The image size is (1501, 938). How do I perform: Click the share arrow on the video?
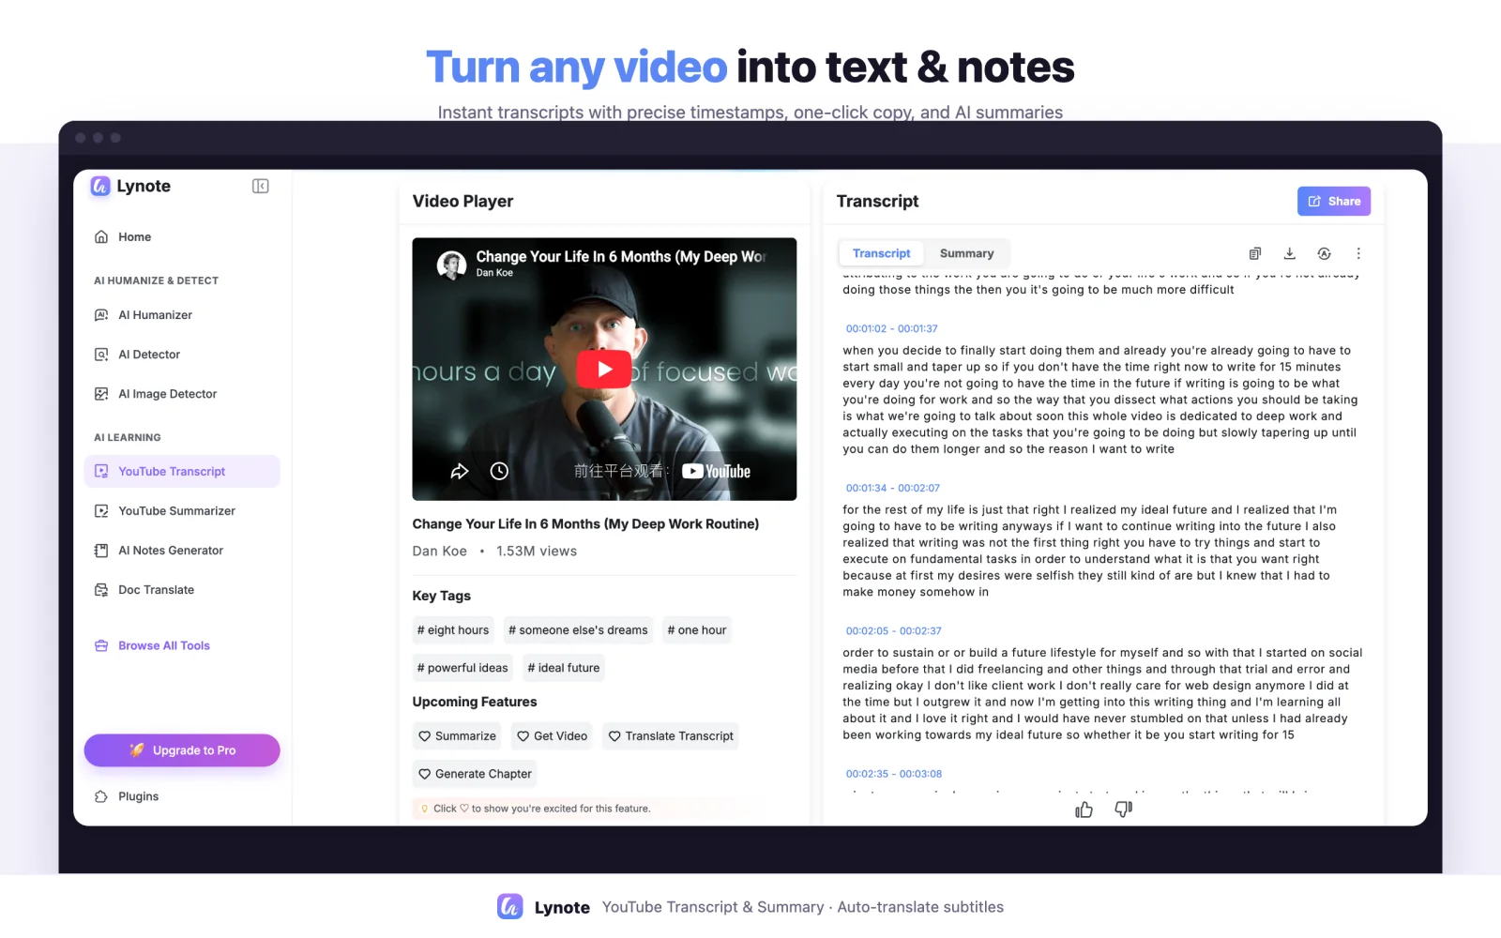[460, 471]
